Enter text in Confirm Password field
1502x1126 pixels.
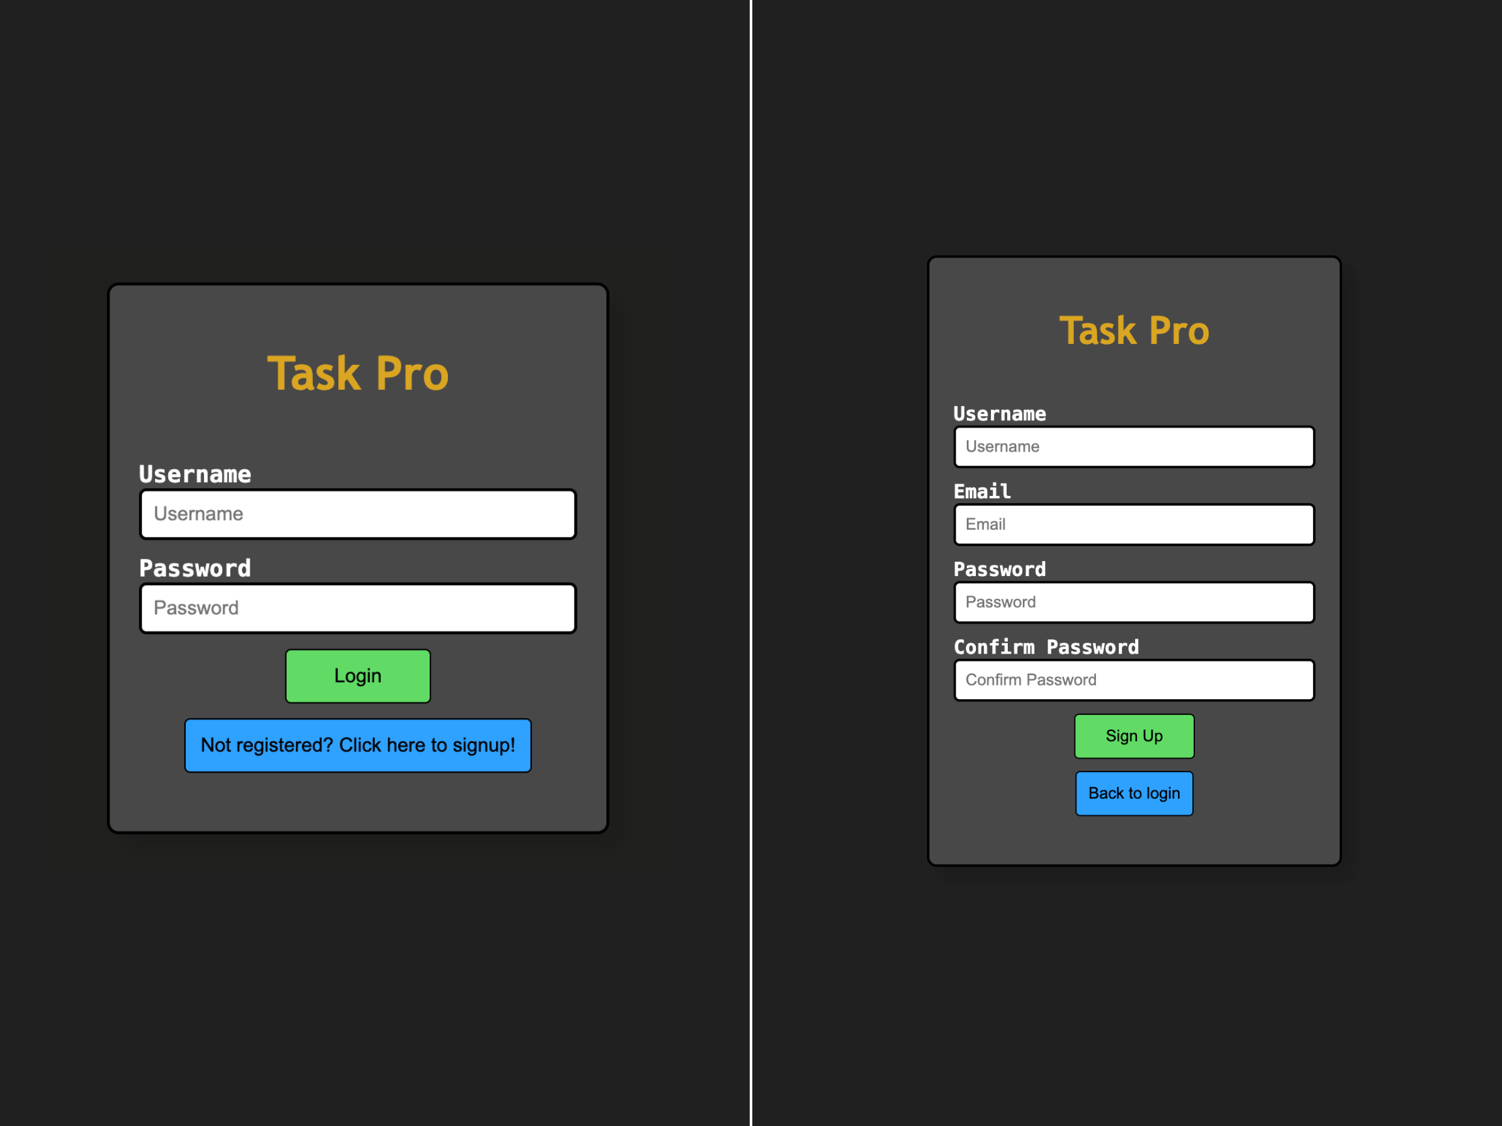pyautogui.click(x=1133, y=680)
